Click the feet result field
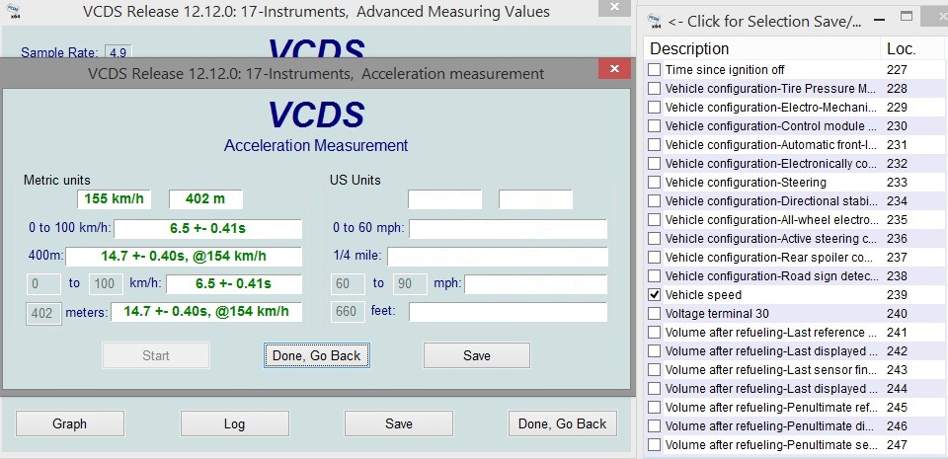 click(x=508, y=312)
